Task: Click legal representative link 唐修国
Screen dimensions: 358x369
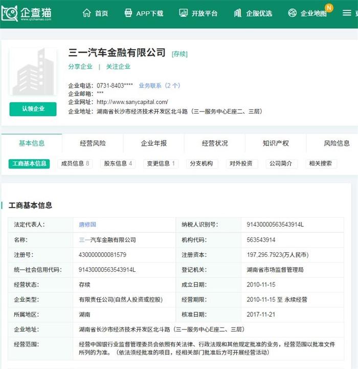Action: pyautogui.click(x=87, y=225)
